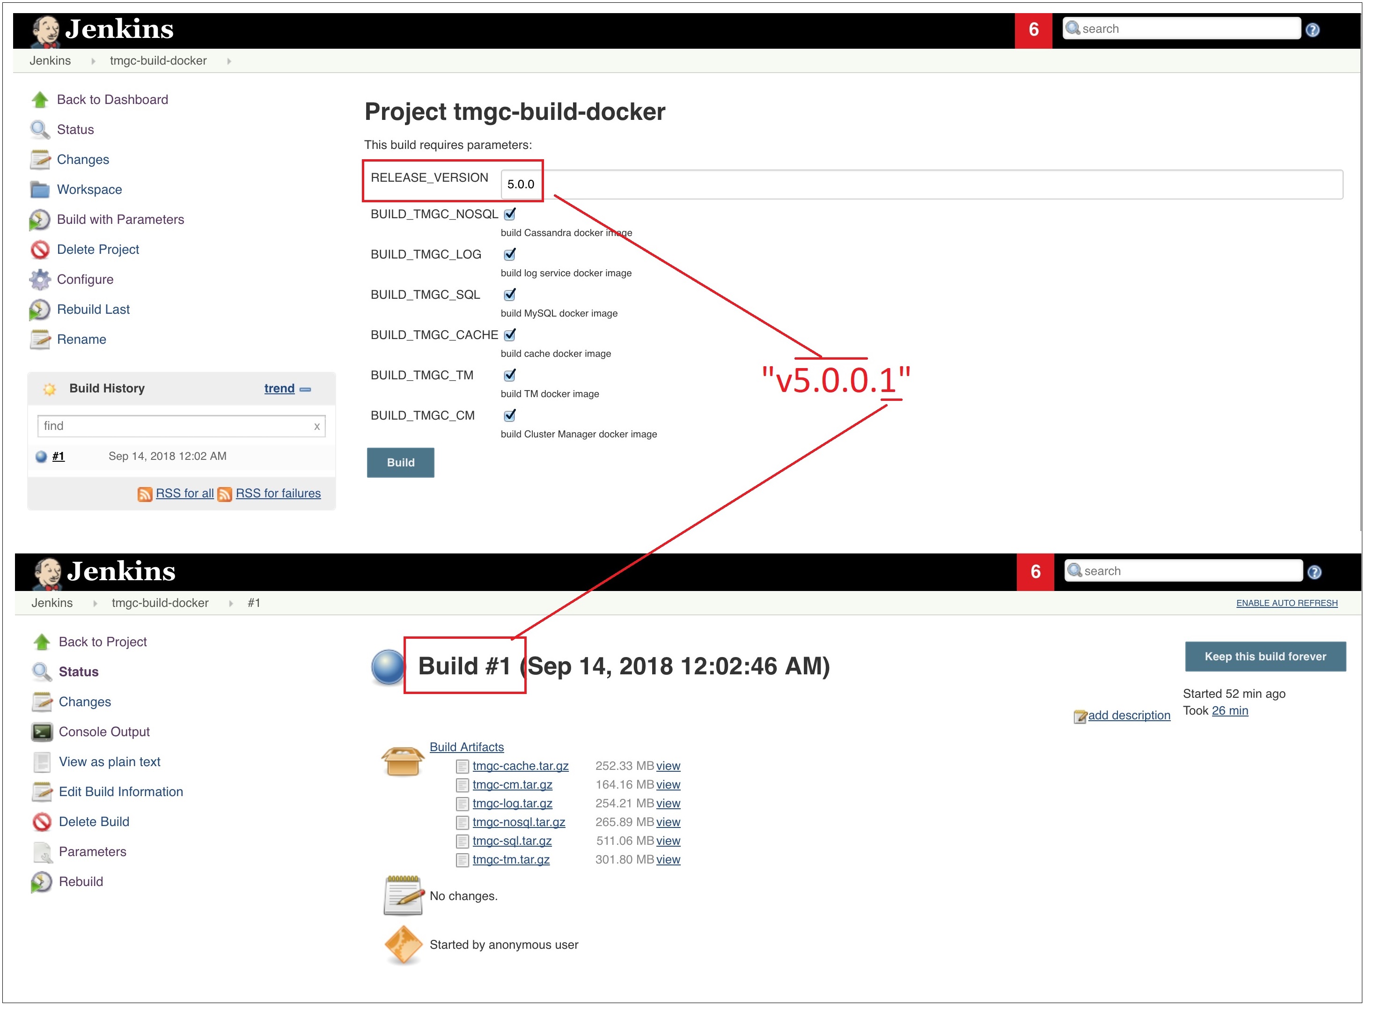Download tmgc-cache.tar.gz artifact
The width and height of the screenshot is (1382, 1034).
(521, 767)
